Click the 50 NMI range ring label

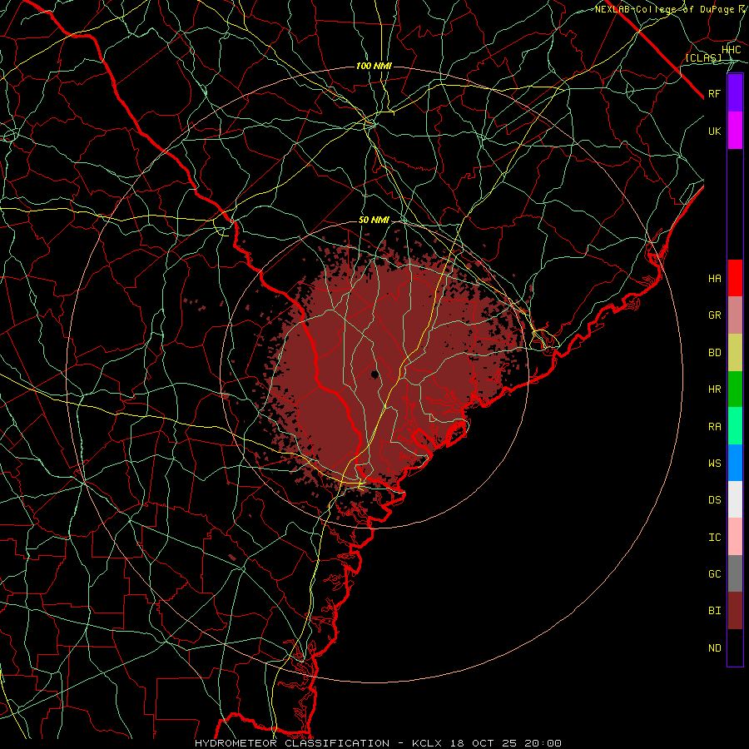374,221
